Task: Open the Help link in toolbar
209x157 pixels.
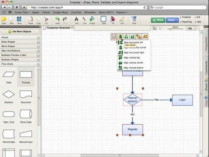Action: pyautogui.click(x=199, y=22)
